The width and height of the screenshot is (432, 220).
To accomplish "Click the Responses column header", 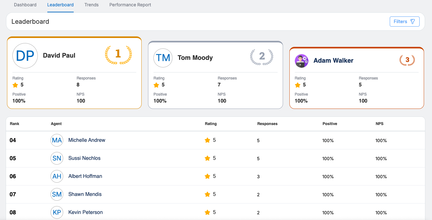I will pyautogui.click(x=267, y=124).
